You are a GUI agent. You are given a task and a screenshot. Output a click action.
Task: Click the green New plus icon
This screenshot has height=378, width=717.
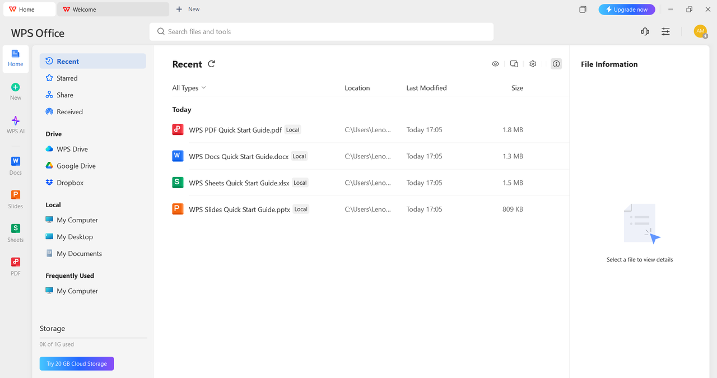pyautogui.click(x=16, y=87)
